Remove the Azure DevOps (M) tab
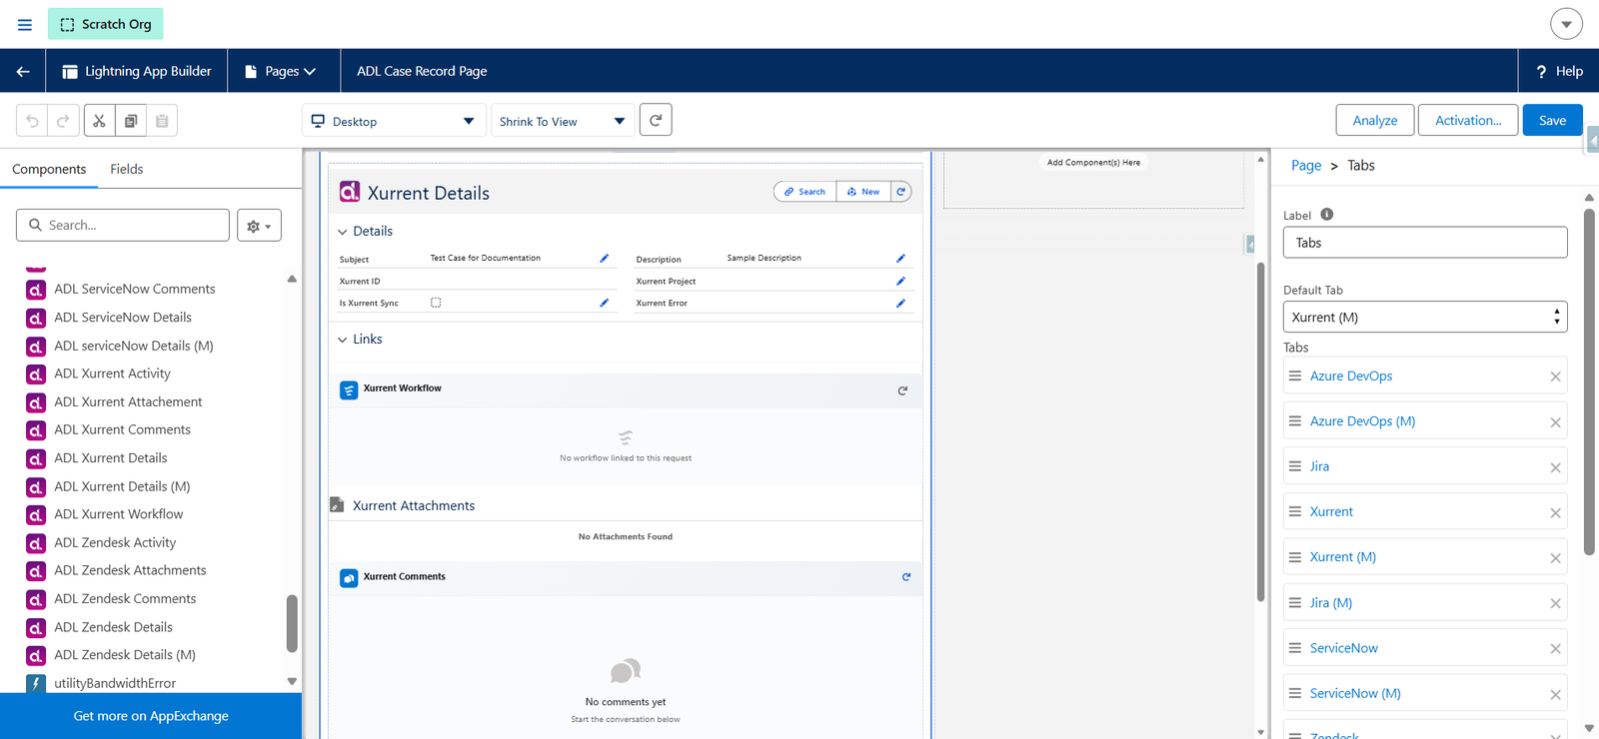 (1555, 422)
